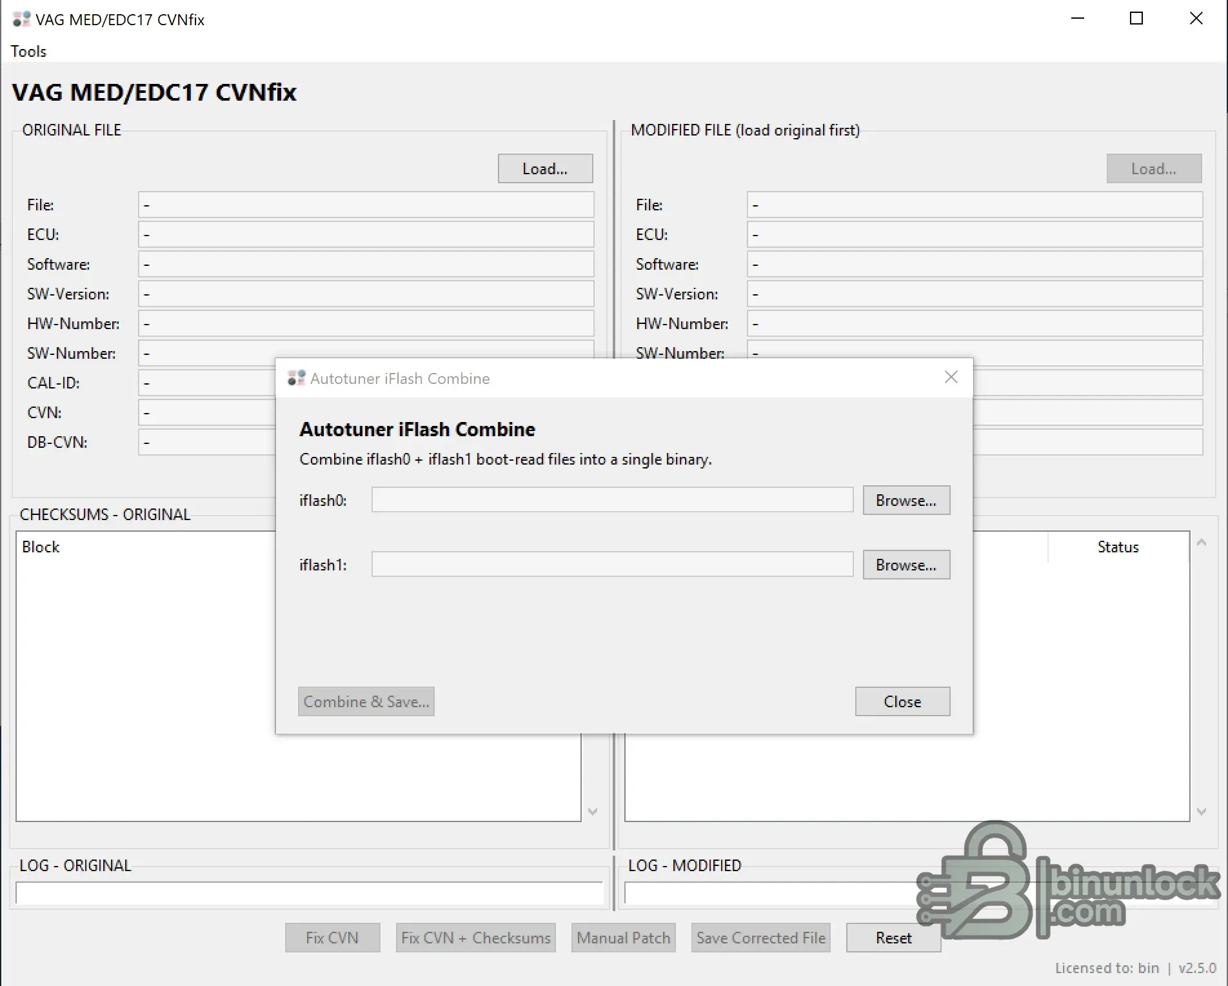Click the VAG CVNfix app icon in title bar
Viewport: 1228px width, 986px height.
pos(21,19)
